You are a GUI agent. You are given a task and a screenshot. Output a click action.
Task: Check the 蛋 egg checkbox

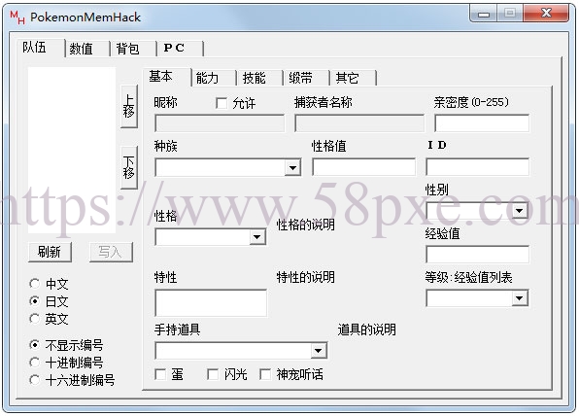point(160,374)
